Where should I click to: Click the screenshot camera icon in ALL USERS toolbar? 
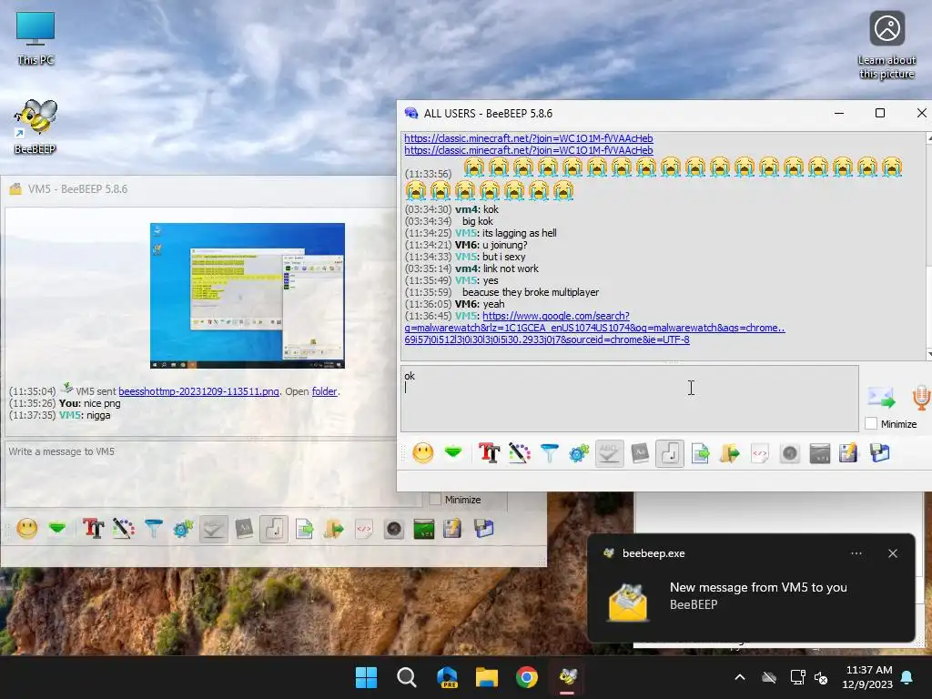(x=790, y=453)
